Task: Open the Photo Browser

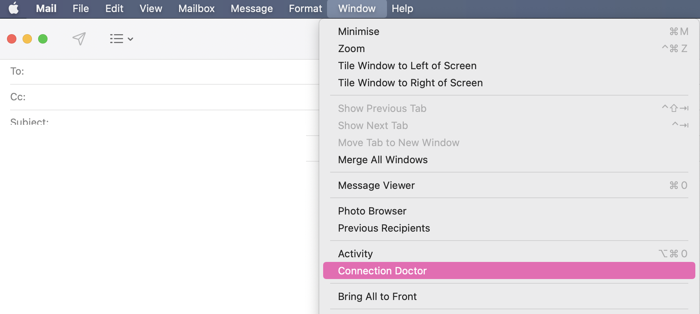Action: (372, 211)
